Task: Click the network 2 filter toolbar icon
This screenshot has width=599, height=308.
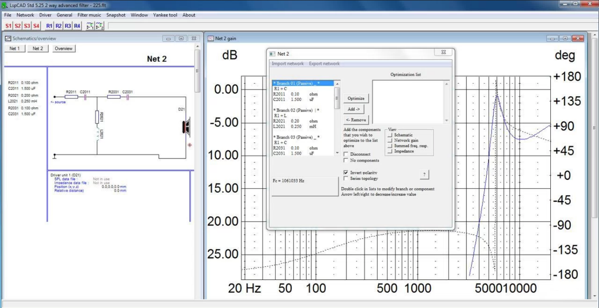Action: click(100, 26)
